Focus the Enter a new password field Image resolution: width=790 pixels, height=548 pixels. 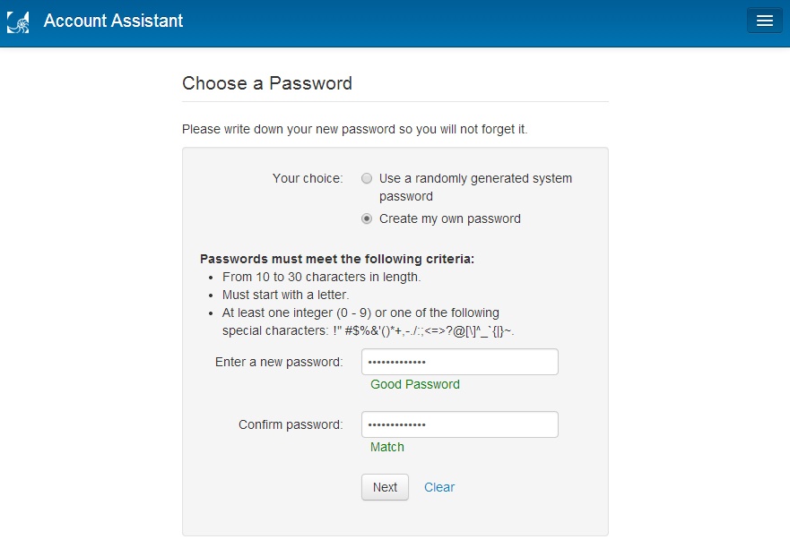459,362
